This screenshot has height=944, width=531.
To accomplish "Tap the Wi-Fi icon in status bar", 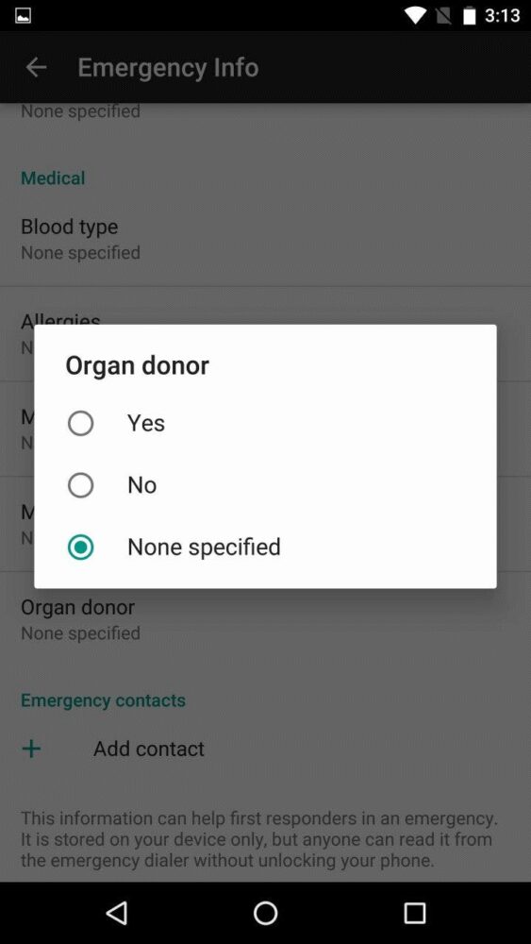I will [415, 16].
